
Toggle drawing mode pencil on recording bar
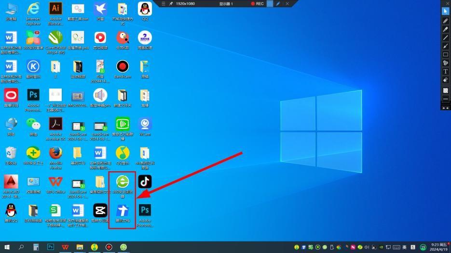pyautogui.click(x=278, y=3)
